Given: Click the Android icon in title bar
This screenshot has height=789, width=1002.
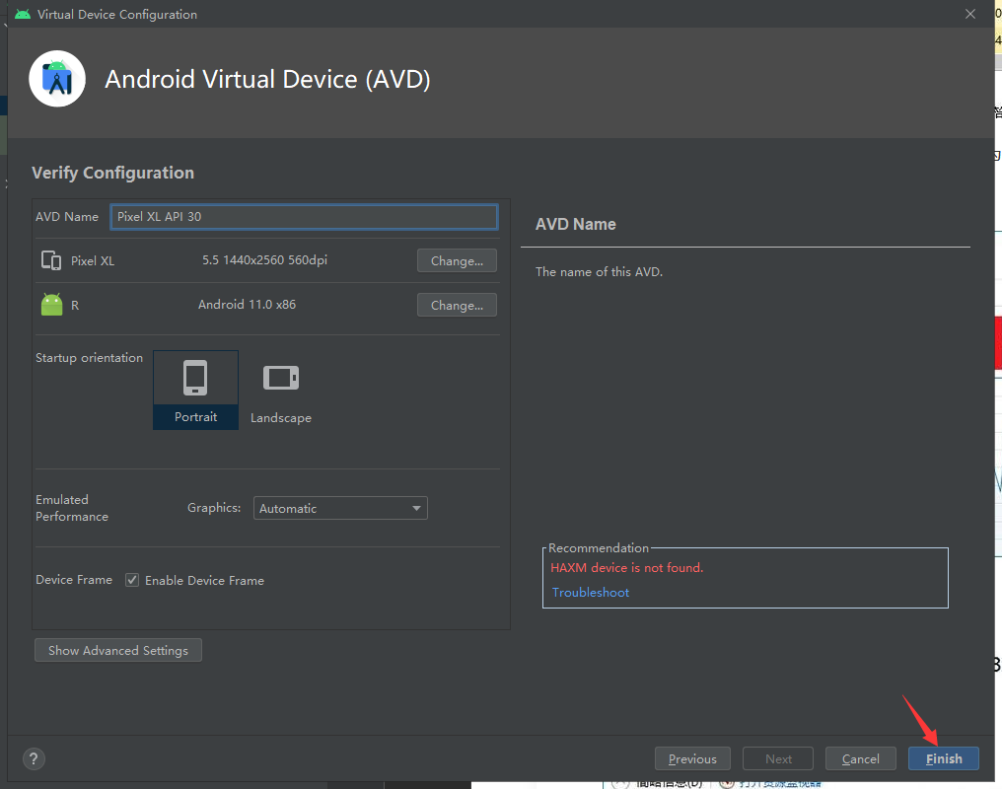Looking at the screenshot, I should [x=23, y=14].
